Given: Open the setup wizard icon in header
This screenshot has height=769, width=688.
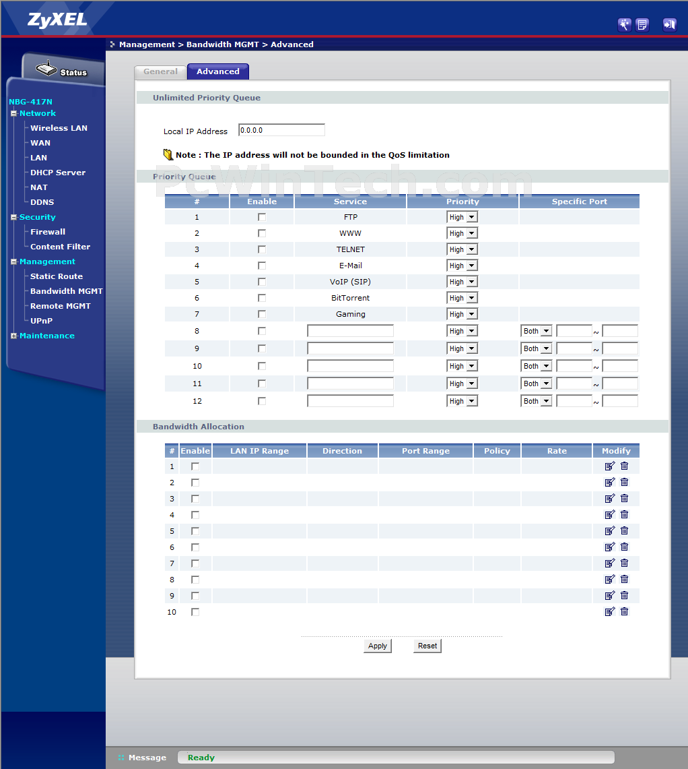Looking at the screenshot, I should [x=624, y=24].
